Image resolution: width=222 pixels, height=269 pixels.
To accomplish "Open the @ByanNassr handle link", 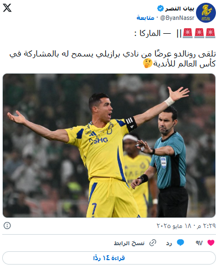I will point(177,18).
